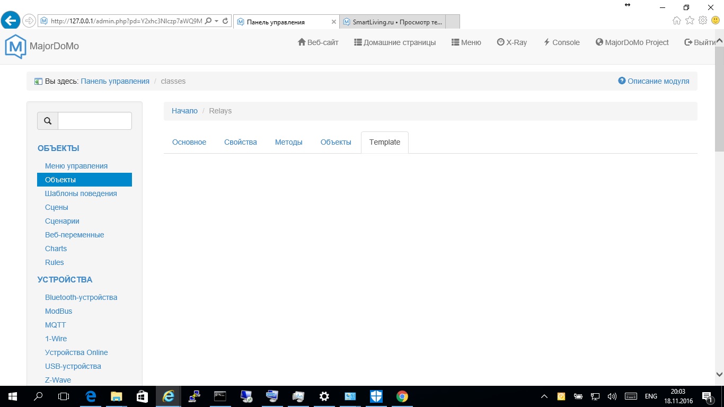This screenshot has width=724, height=407.
Task: Open the Описание модуля help link
Action: click(x=654, y=81)
